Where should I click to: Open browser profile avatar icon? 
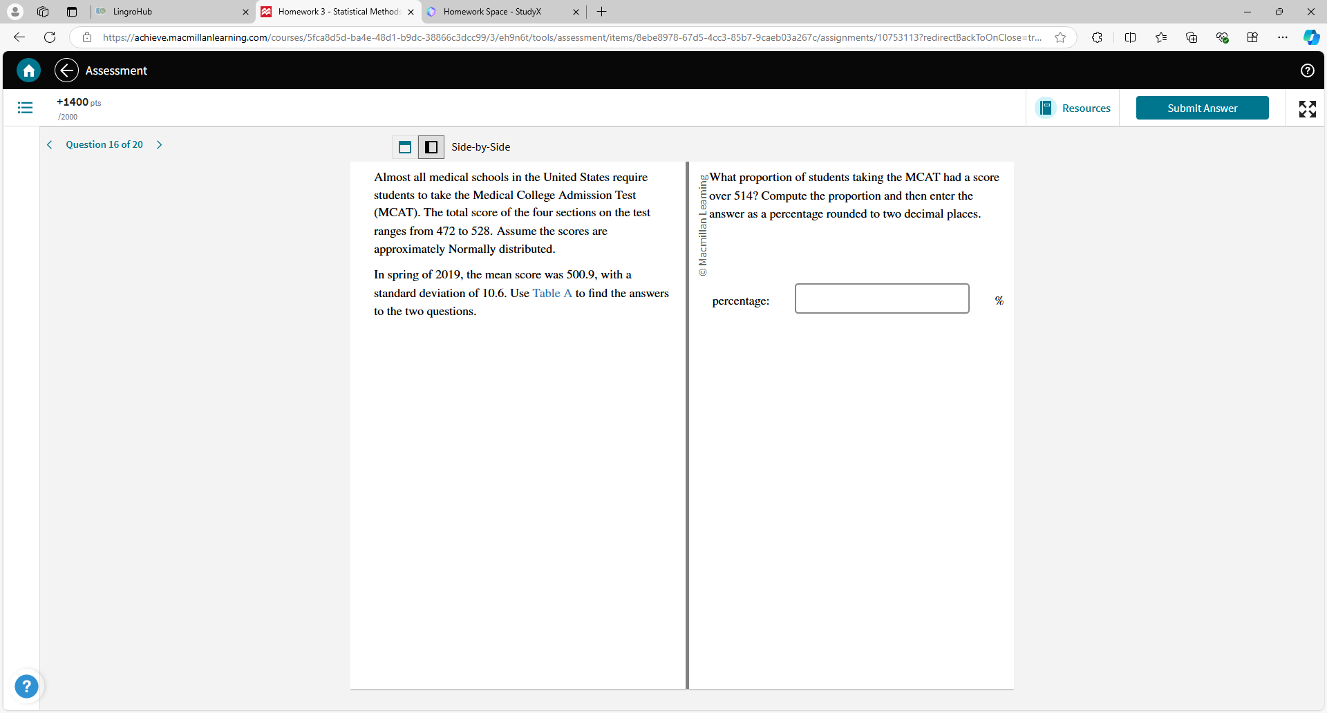coord(15,12)
